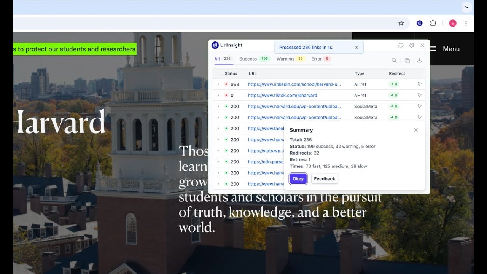The height and width of the screenshot is (274, 487).
Task: Open the tiktok.com/@harvard link
Action: 282,96
